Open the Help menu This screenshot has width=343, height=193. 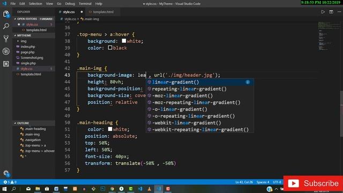click(x=99, y=4)
